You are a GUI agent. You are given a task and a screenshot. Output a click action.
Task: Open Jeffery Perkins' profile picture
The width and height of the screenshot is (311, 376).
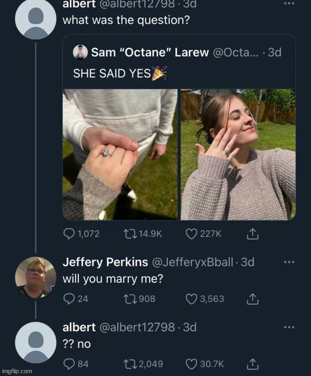[36, 277]
